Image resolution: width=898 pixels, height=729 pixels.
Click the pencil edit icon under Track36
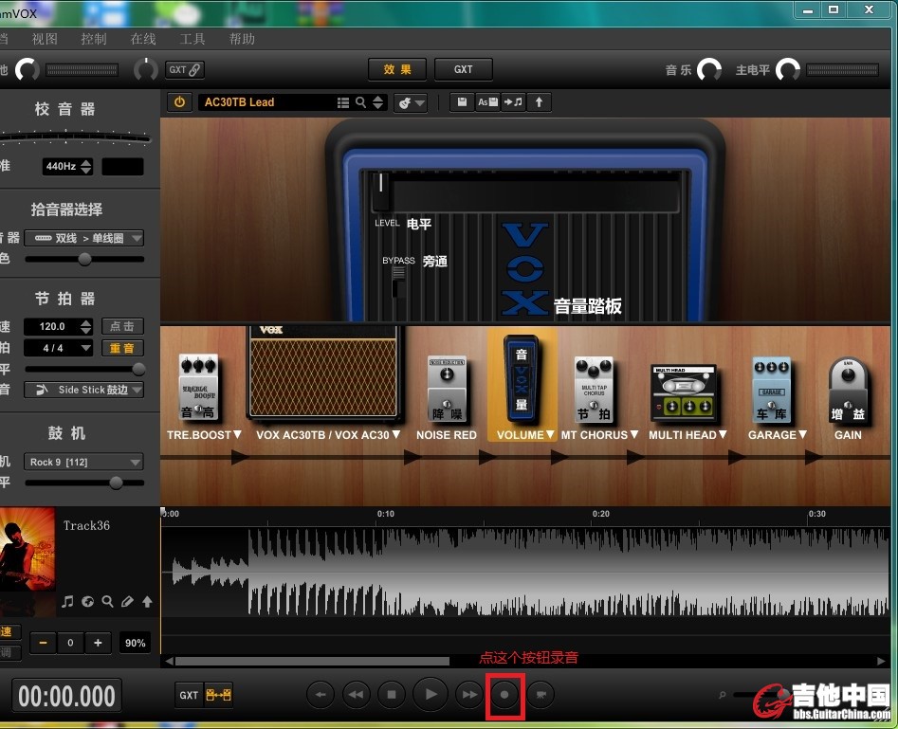(x=127, y=601)
